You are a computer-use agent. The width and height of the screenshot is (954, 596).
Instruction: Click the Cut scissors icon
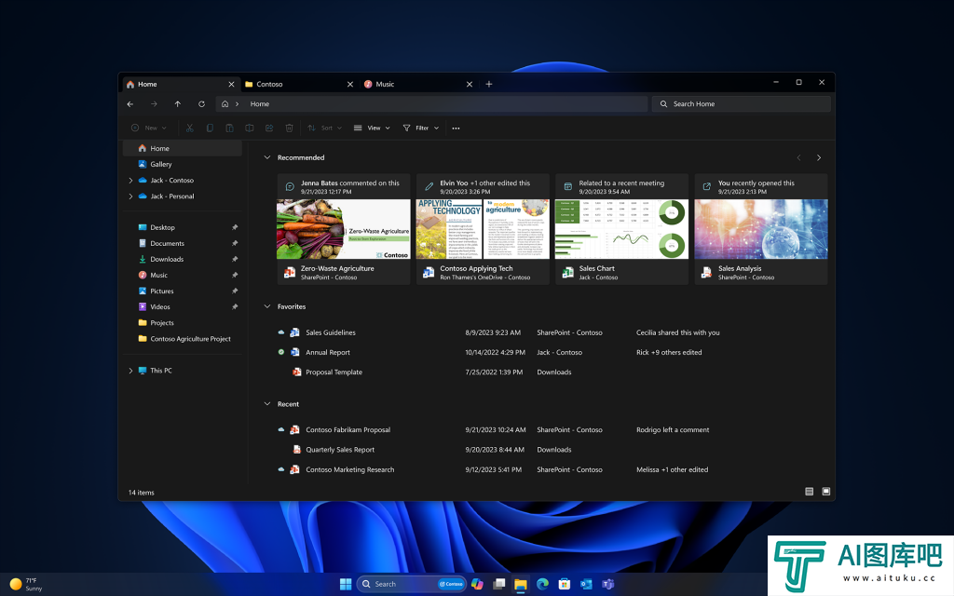coord(190,128)
